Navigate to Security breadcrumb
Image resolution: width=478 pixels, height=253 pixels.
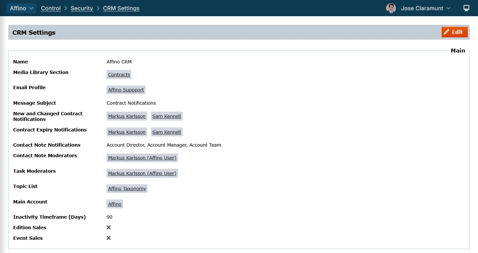82,8
